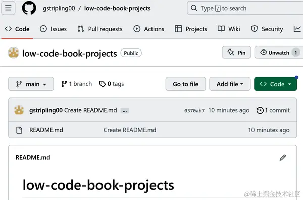Switch to the Code tab
Screen dimensions: 303x200
17,29
